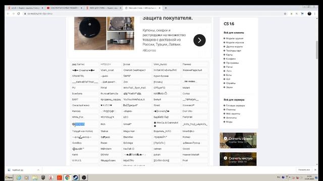The width and height of the screenshot is (323, 181).
Task: Open the Chrome profile avatar
Action: pyautogui.click(x=309, y=14)
